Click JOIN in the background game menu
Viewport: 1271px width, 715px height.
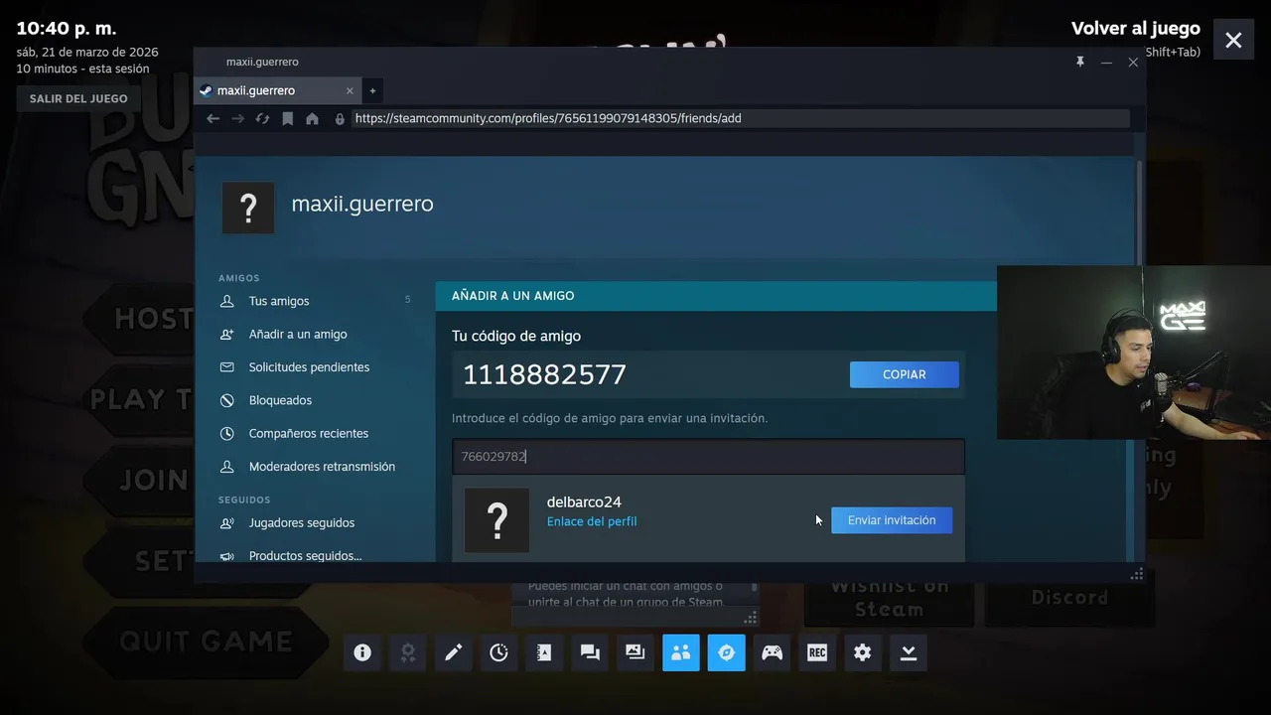[x=152, y=481]
